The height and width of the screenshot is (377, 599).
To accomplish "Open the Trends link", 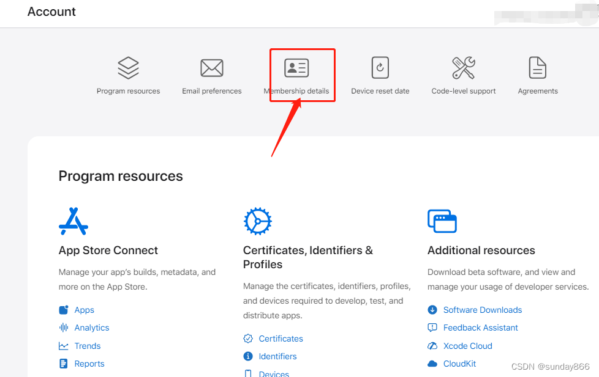I will coord(88,346).
